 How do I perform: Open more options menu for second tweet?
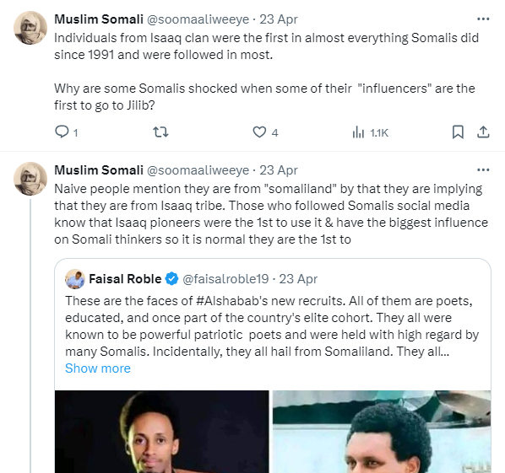(483, 169)
